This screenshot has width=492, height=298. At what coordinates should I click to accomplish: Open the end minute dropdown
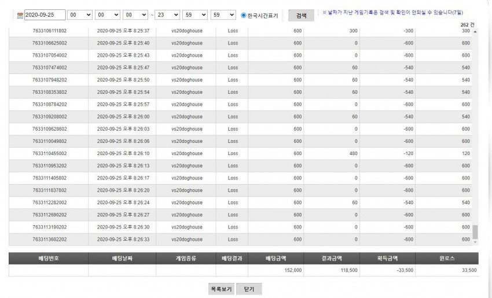pos(195,14)
